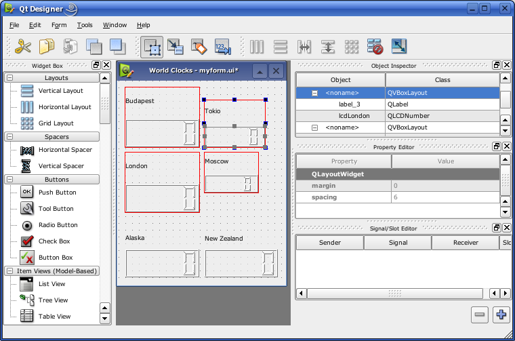515x341 pixels.
Task: Collapse the Layouts category
Action: click(10, 78)
